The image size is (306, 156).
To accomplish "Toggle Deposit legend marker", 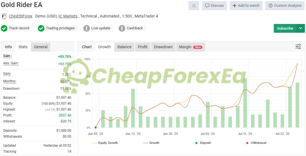I will point(203,143).
